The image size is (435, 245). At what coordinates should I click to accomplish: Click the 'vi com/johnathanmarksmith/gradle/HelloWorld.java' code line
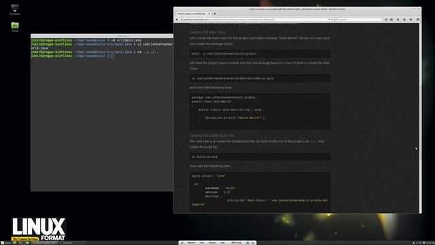(232, 78)
